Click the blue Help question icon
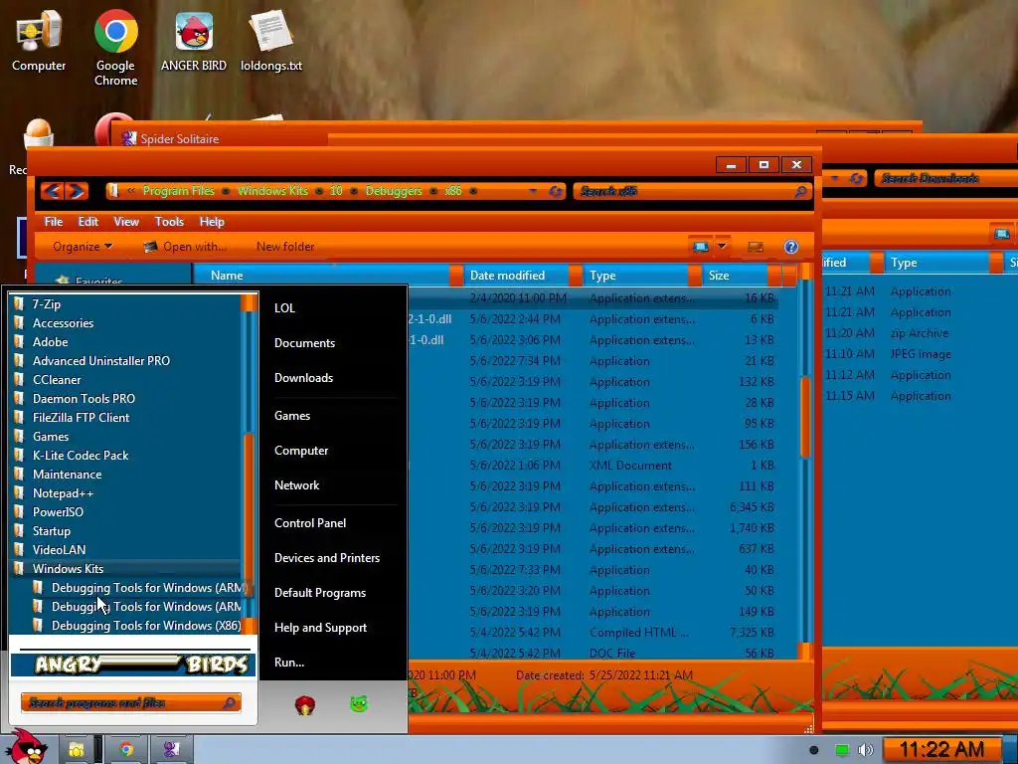The height and width of the screenshot is (764, 1018). [x=790, y=247]
